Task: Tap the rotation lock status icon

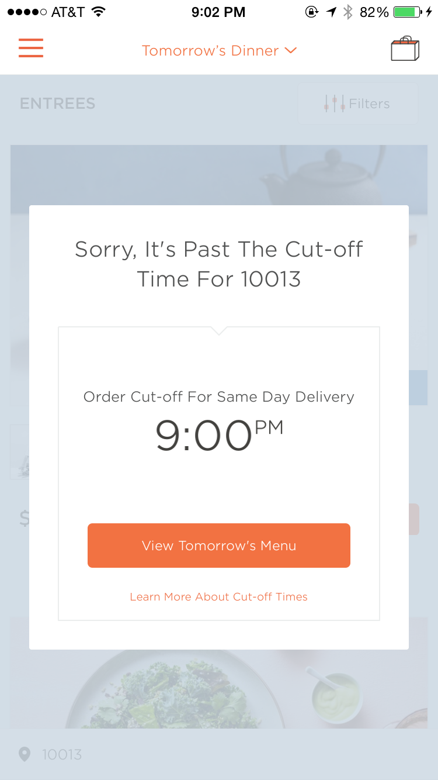Action: click(312, 12)
